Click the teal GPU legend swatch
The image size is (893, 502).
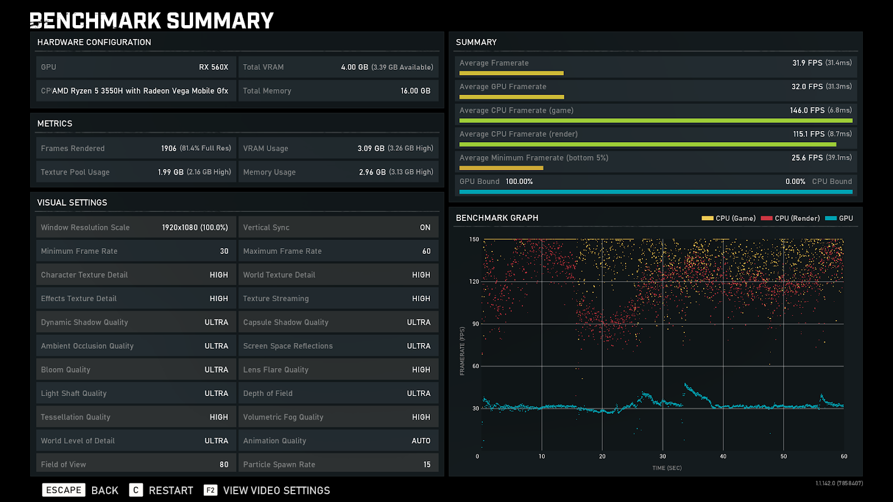[x=831, y=218]
